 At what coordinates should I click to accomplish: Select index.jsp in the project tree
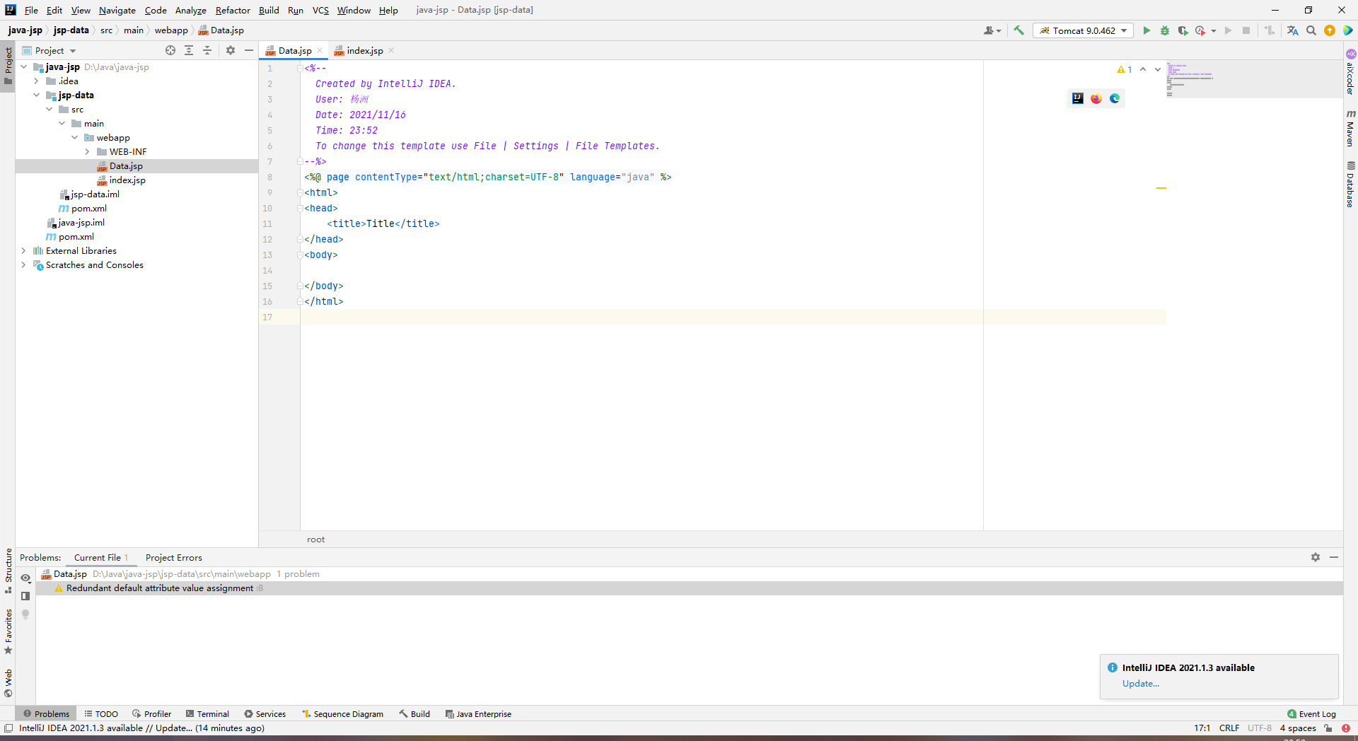point(127,180)
